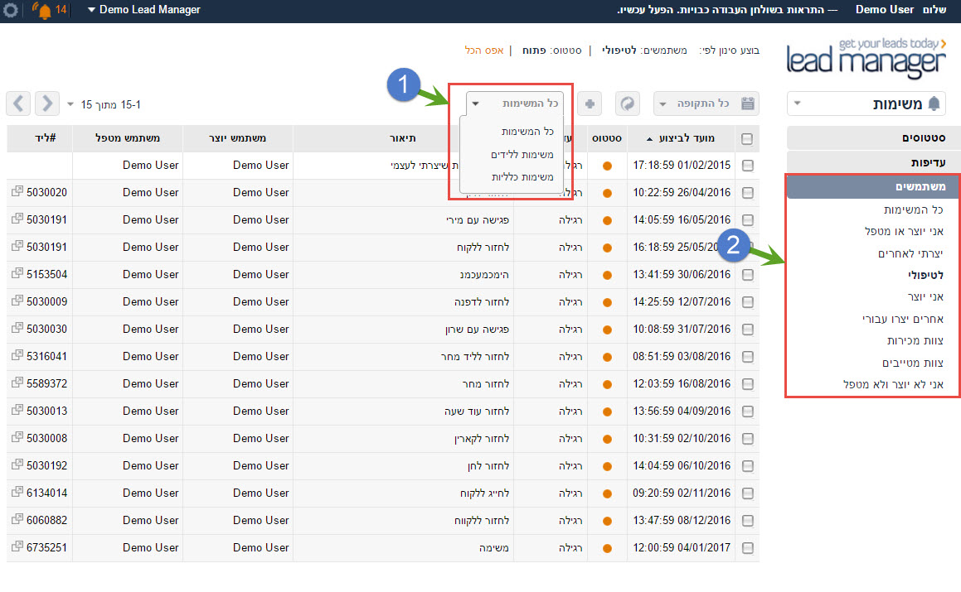The height and width of the screenshot is (592, 961).
Task: Open the 15-1 pagination dropdown arrow
Action: coord(70,104)
